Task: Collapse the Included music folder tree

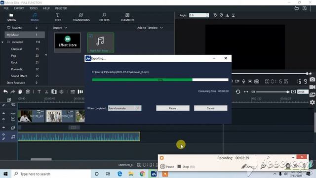Action: 2,42
